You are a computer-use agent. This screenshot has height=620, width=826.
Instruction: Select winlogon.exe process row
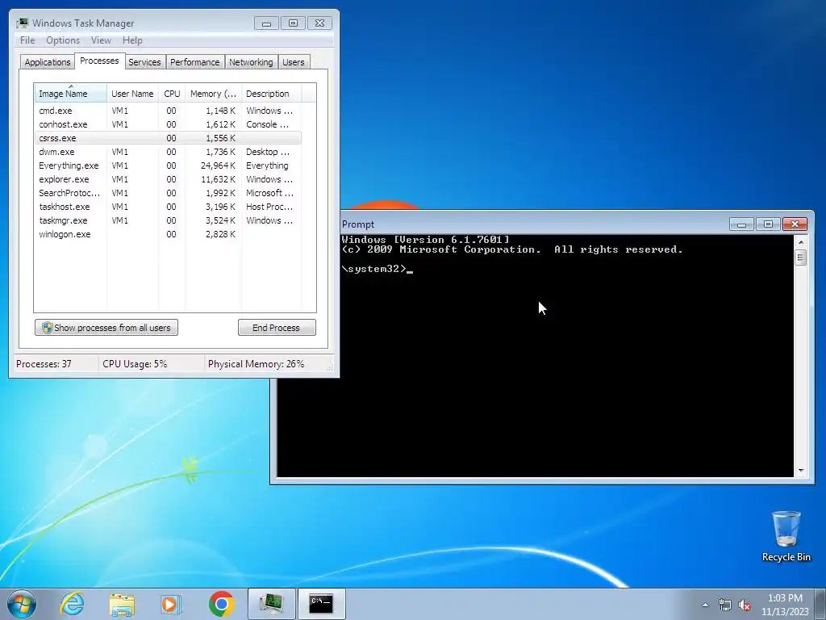point(168,234)
